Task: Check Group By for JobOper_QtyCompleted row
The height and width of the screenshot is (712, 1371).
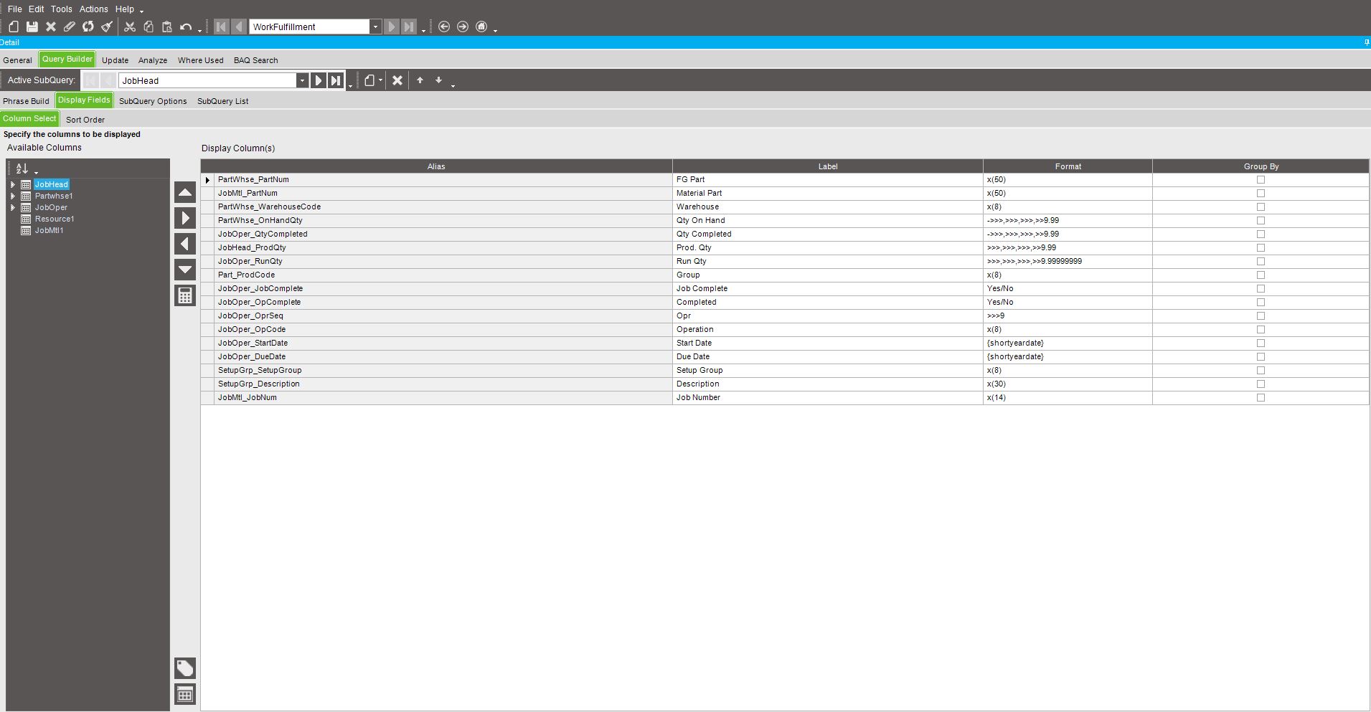Action: 1261,234
